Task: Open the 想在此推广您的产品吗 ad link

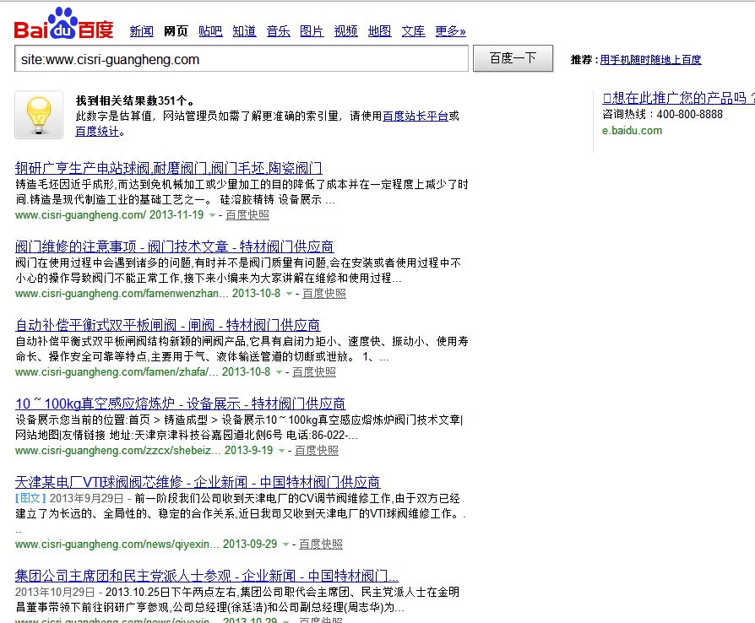Action: [678, 98]
